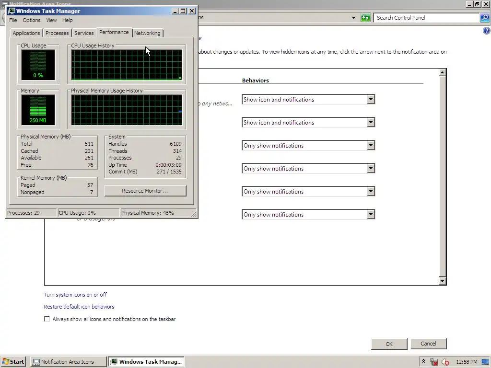Open first Only show notifications dropdown
The height and width of the screenshot is (368, 491).
point(308,146)
